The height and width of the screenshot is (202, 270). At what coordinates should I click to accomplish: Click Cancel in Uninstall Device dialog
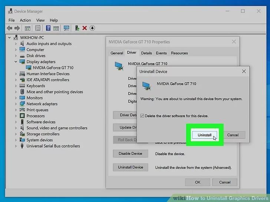pyautogui.click(x=233, y=135)
